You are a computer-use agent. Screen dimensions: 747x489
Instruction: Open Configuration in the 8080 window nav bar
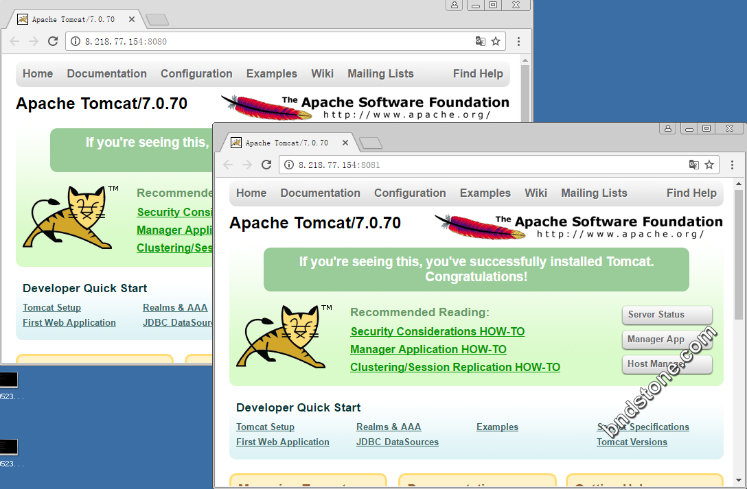click(196, 74)
